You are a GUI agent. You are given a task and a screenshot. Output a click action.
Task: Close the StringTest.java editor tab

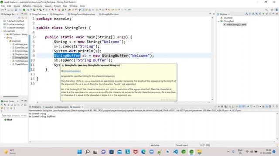48,14
